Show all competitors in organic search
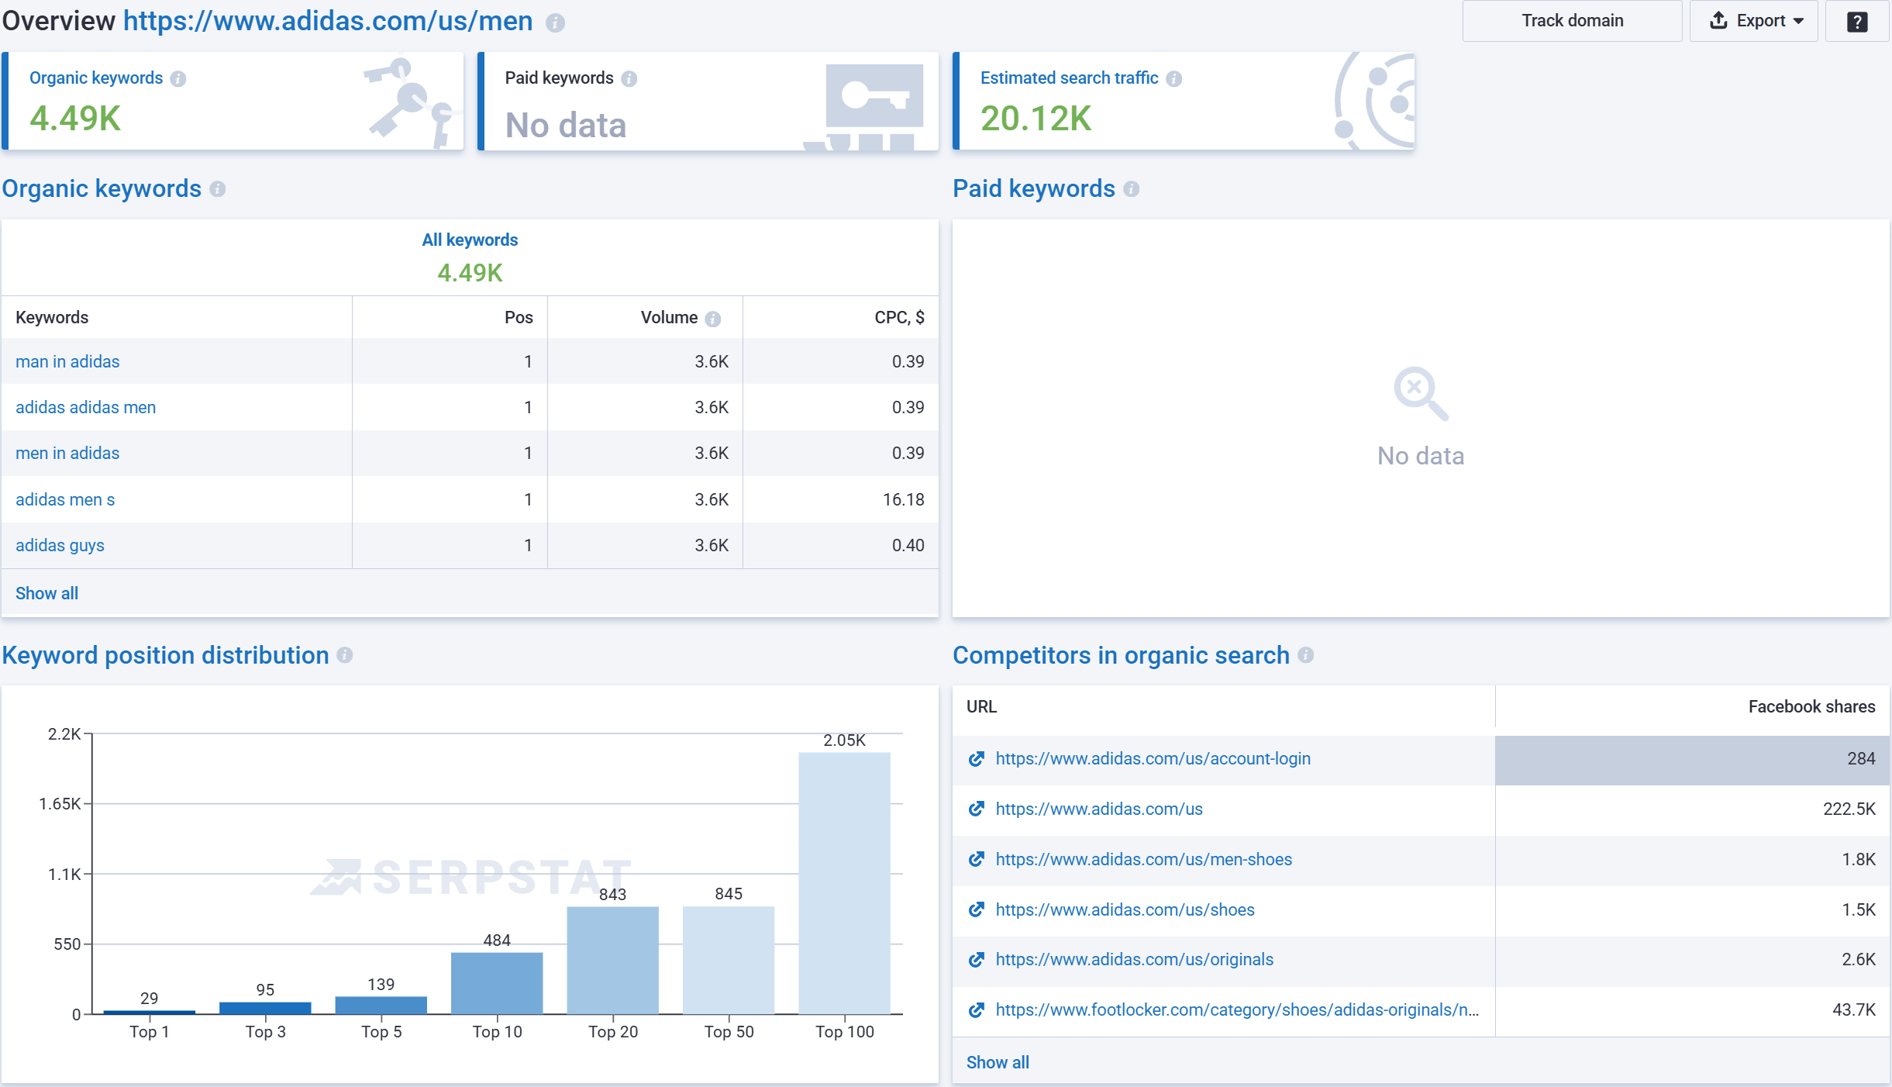This screenshot has width=1892, height=1087. coord(996,1062)
